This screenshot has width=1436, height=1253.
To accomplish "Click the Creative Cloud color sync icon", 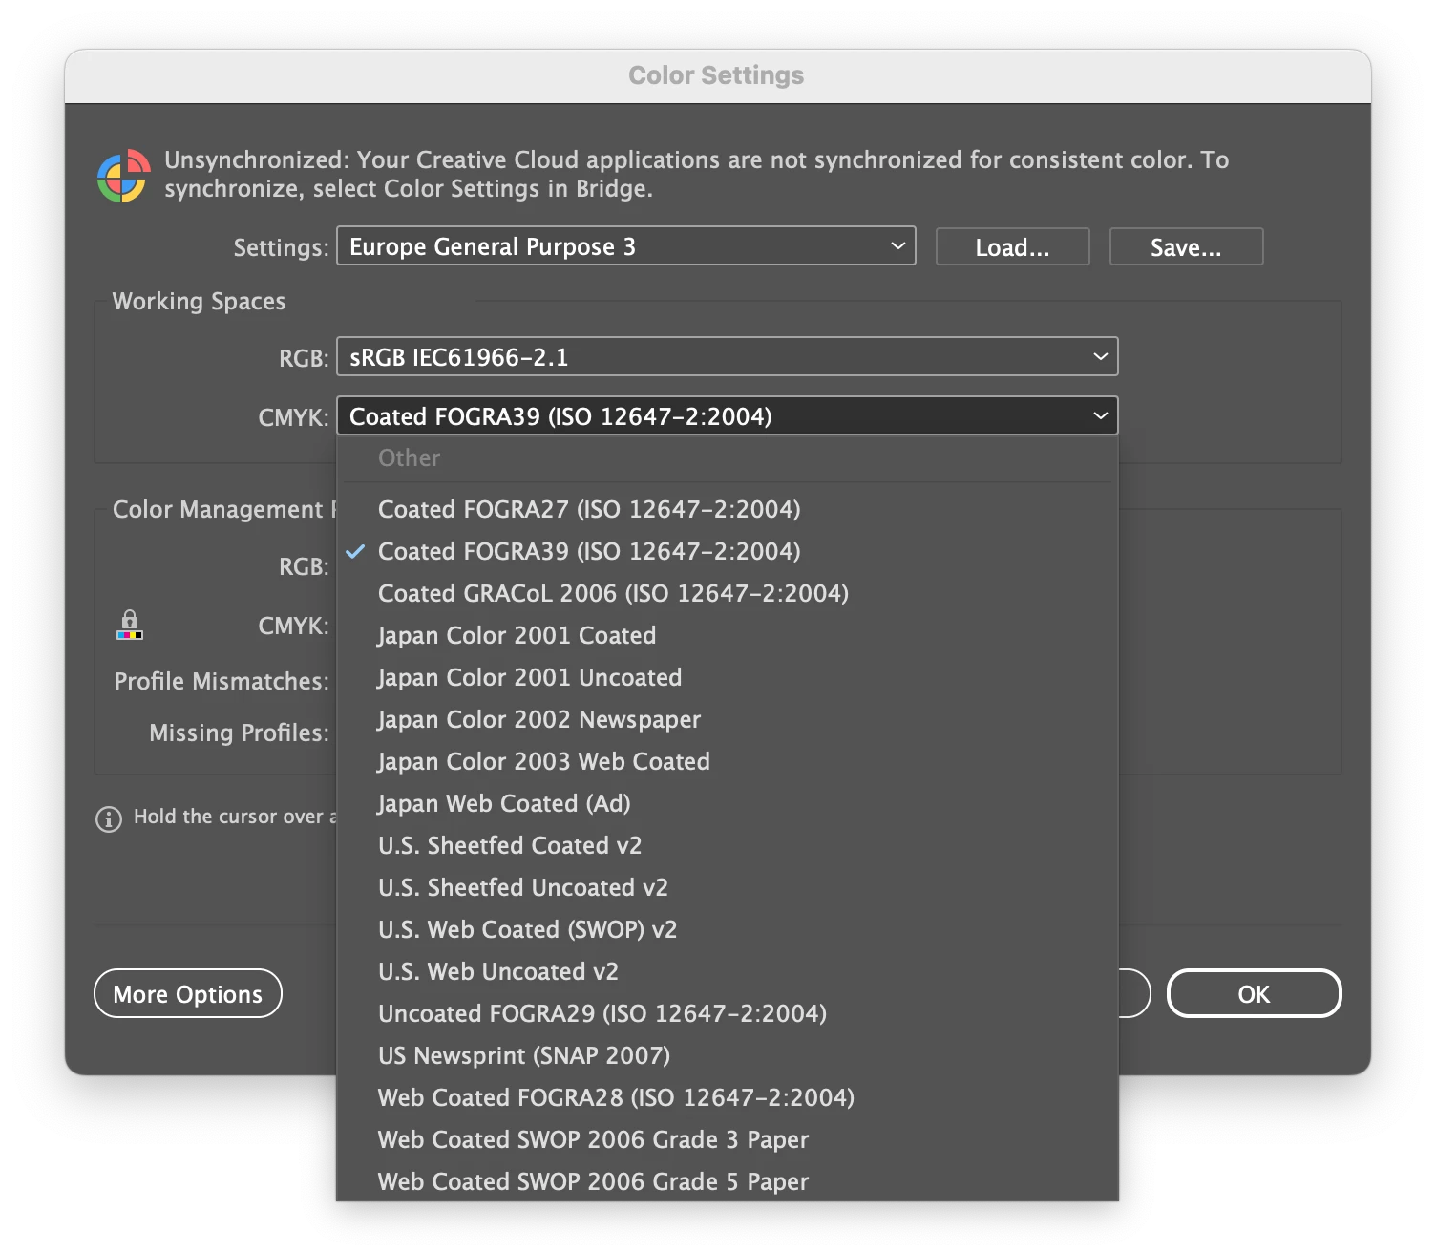I will 123,176.
